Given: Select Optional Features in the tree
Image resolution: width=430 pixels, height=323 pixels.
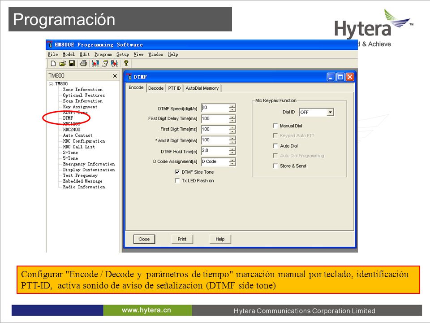Looking at the screenshot, I should tap(84, 95).
